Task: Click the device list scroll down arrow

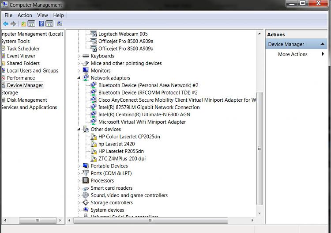Action: (x=260, y=214)
